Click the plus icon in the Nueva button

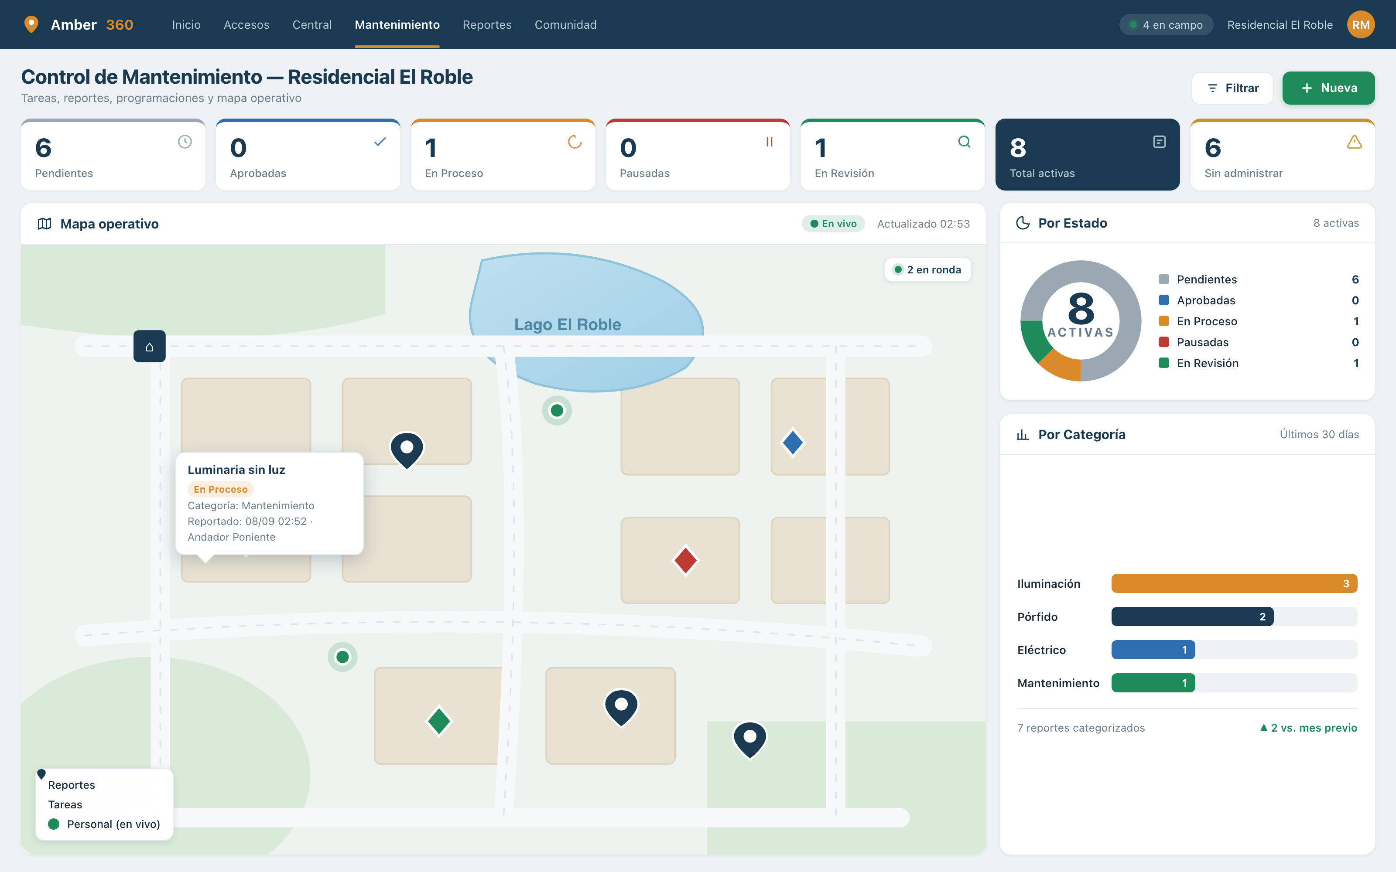point(1307,88)
